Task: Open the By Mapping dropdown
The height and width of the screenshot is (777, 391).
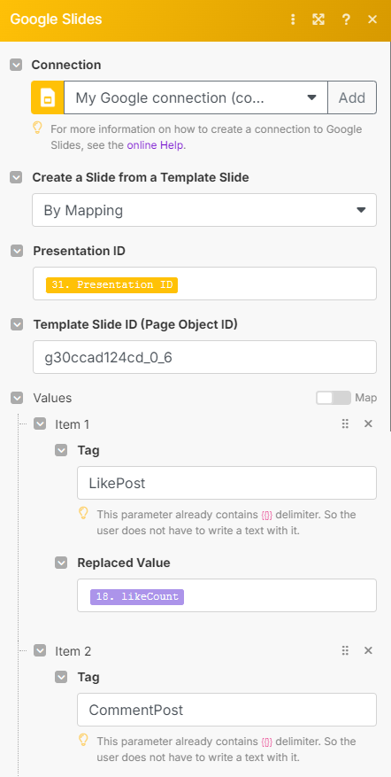Action: pos(204,210)
